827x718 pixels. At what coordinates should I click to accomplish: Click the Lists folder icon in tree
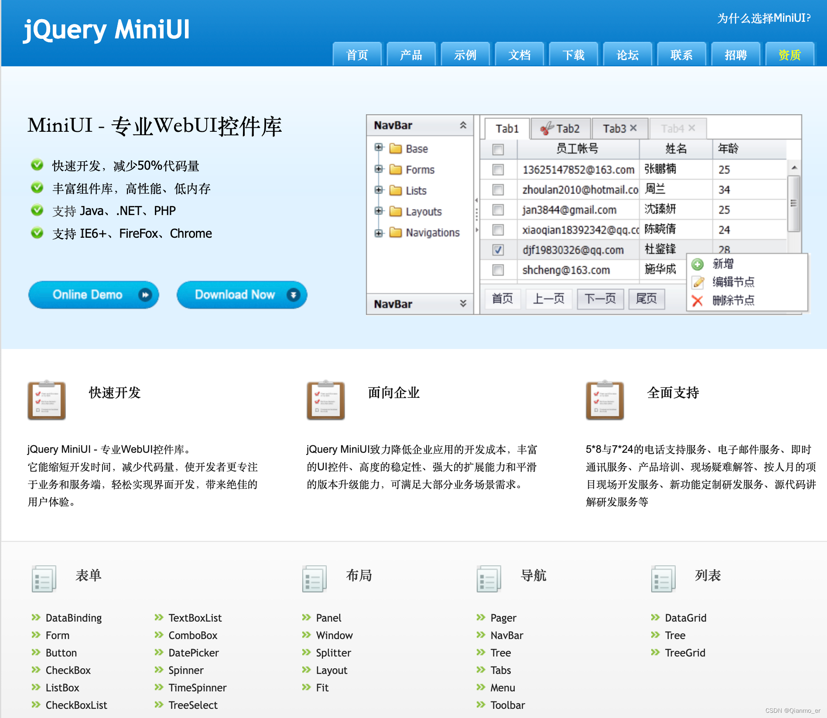tap(396, 190)
